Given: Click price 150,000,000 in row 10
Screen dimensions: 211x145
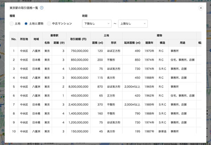Looking at the screenshot, I should click(80, 131).
